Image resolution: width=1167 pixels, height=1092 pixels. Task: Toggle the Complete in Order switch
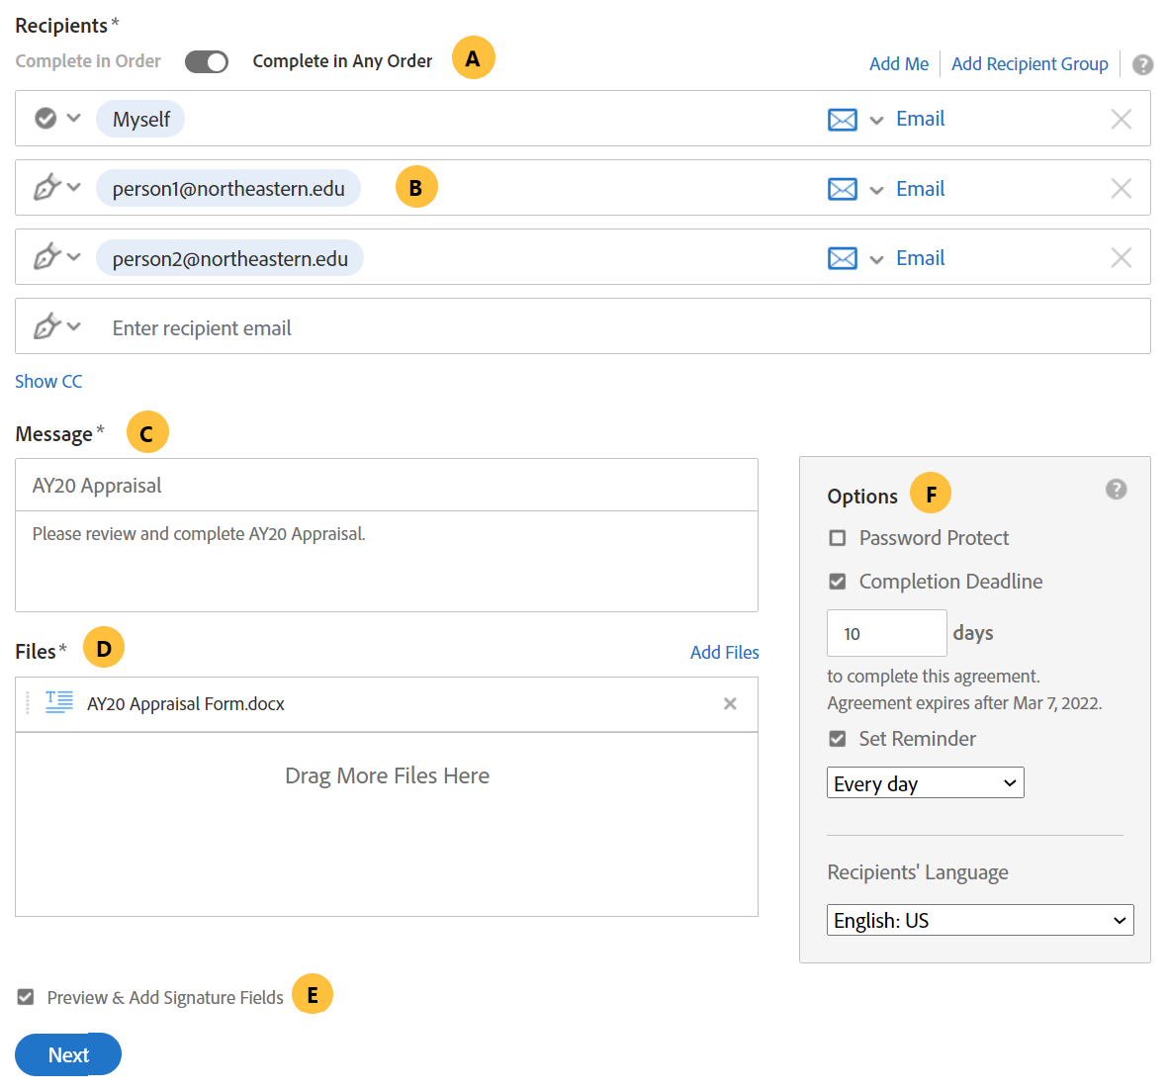pos(207,62)
